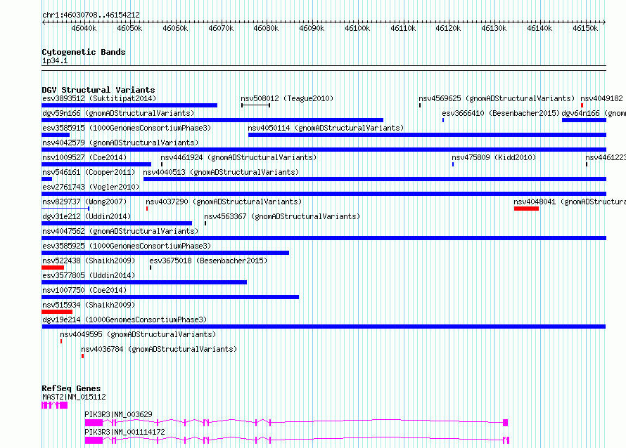Click the esv3577805 (Uddin2014) variant label

89,275
